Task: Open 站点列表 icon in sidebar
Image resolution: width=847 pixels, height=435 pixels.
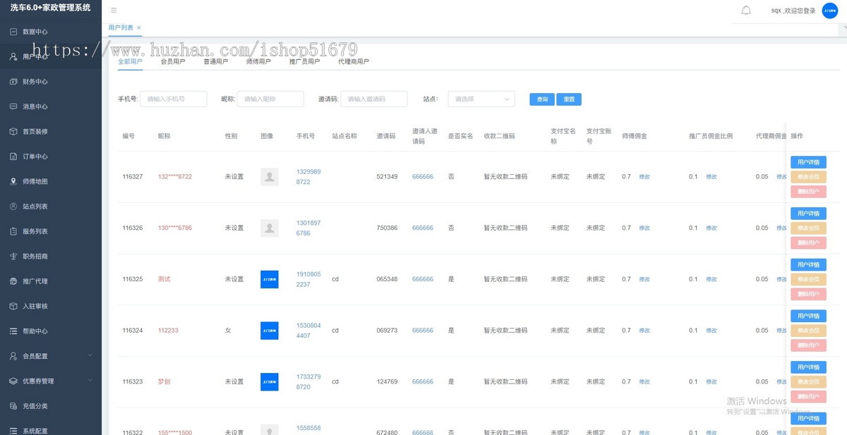Action: 13,207
